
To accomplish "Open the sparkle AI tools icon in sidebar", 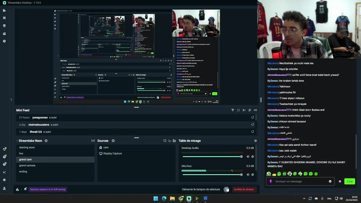I will coord(4,172).
